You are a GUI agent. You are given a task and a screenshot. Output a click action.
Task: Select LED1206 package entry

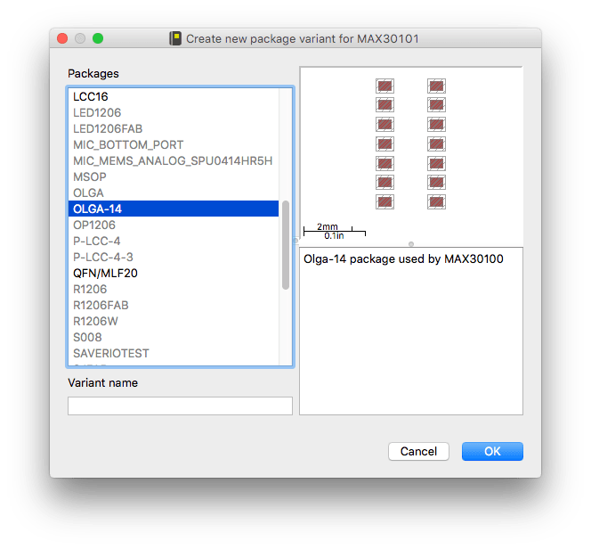click(174, 112)
